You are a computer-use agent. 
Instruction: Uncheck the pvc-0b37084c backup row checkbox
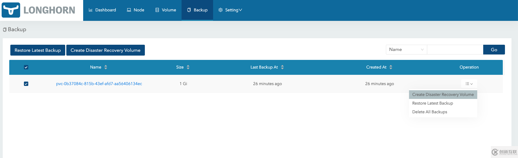pyautogui.click(x=26, y=84)
